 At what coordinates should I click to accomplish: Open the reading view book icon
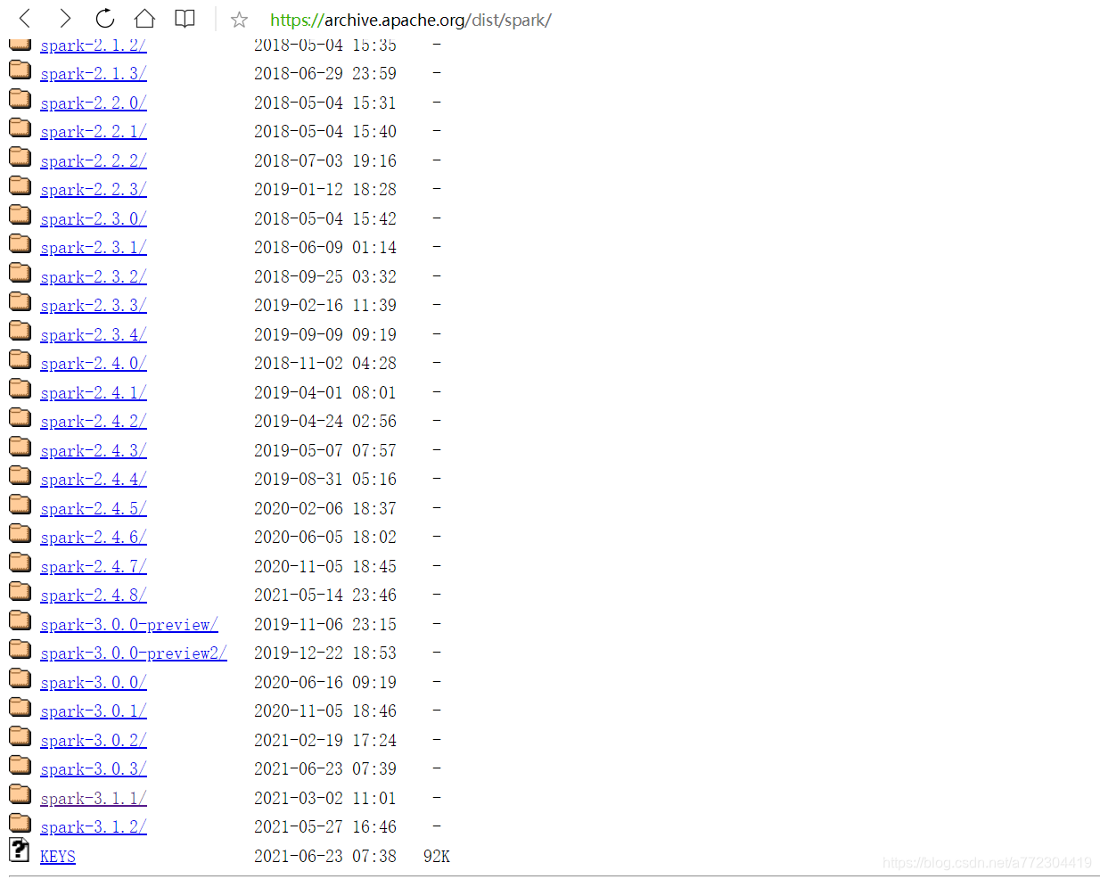tap(185, 19)
